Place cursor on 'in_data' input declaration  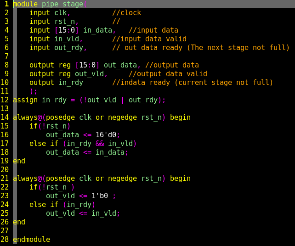[97, 30]
